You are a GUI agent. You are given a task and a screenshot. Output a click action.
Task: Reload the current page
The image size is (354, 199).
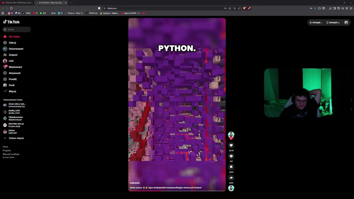point(11,8)
